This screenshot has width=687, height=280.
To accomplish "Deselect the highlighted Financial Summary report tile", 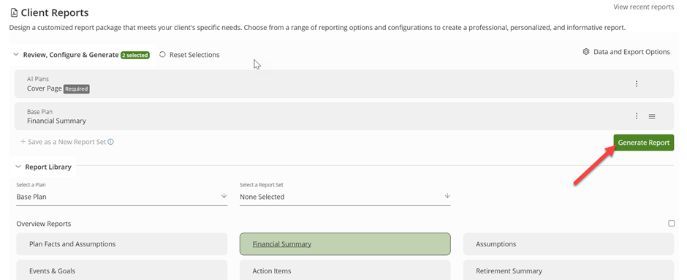I will (345, 244).
